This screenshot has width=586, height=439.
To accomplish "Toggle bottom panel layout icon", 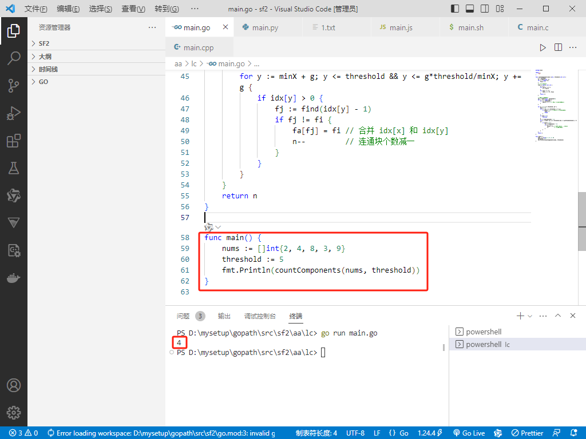I will (470, 9).
